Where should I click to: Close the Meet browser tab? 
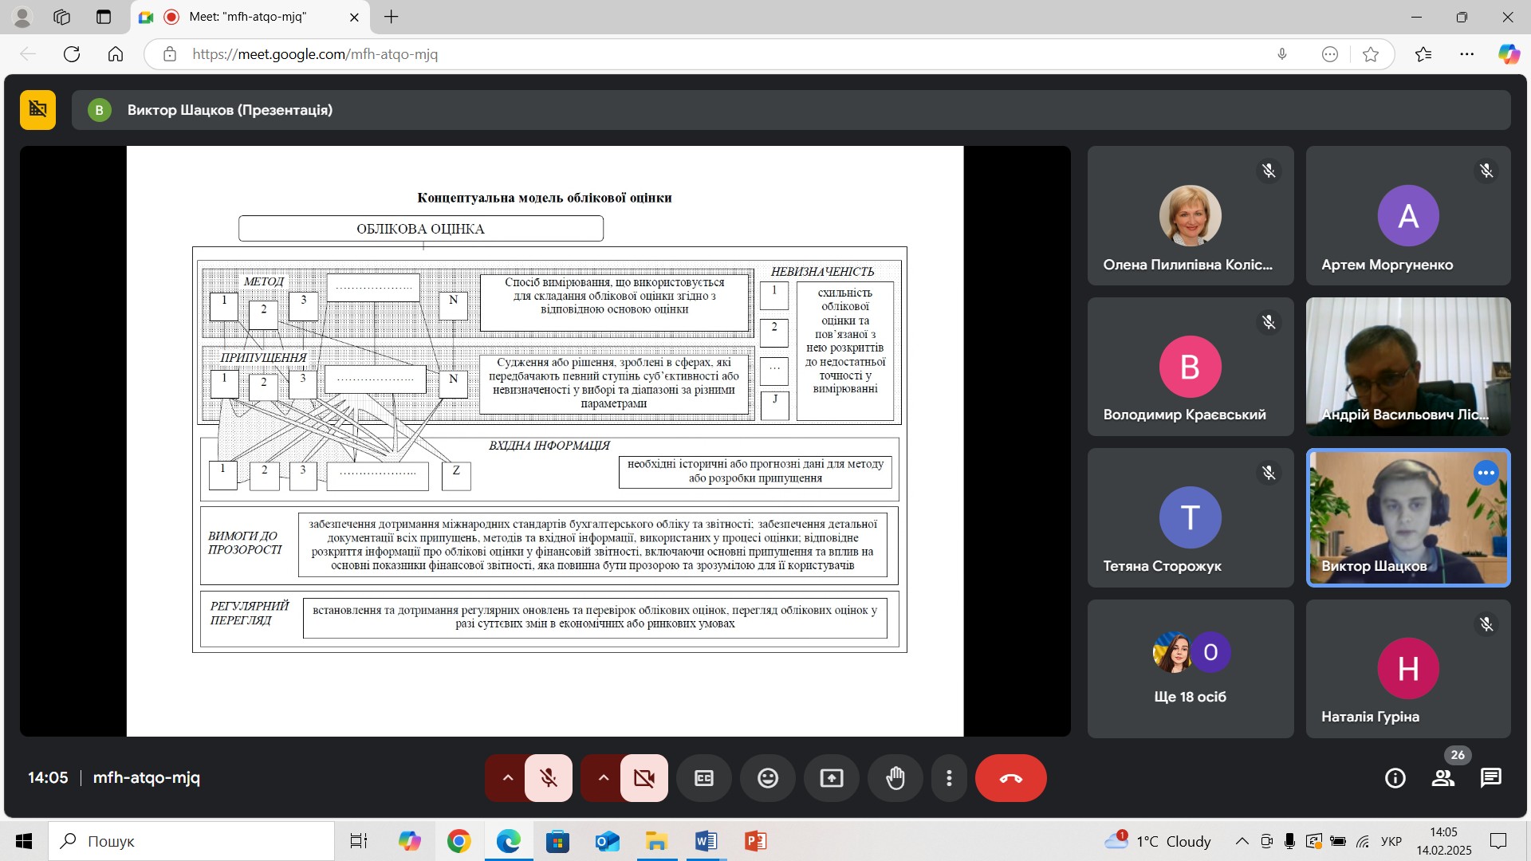coord(354,17)
